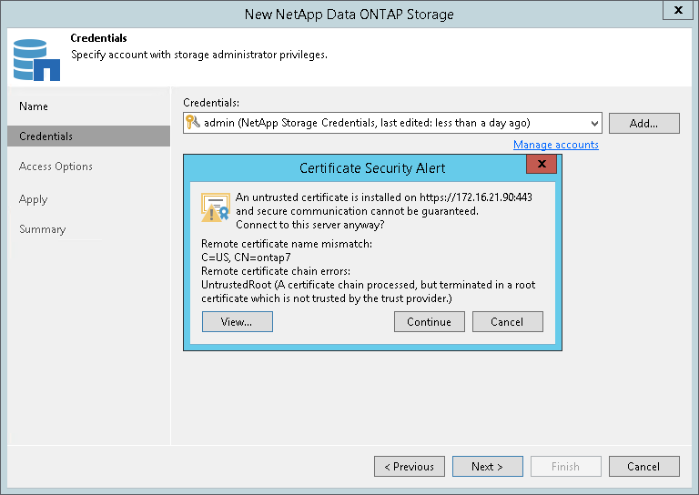
Task: Go to the Name wizard step
Action: 34,106
